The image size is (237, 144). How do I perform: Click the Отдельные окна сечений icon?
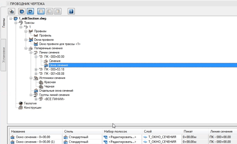(36, 91)
